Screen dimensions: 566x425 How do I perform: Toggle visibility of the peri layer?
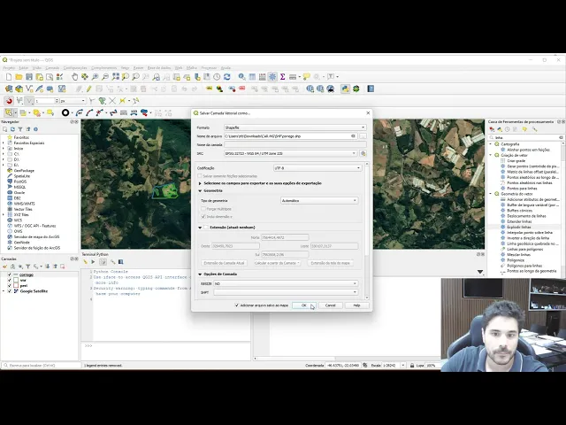(10, 285)
